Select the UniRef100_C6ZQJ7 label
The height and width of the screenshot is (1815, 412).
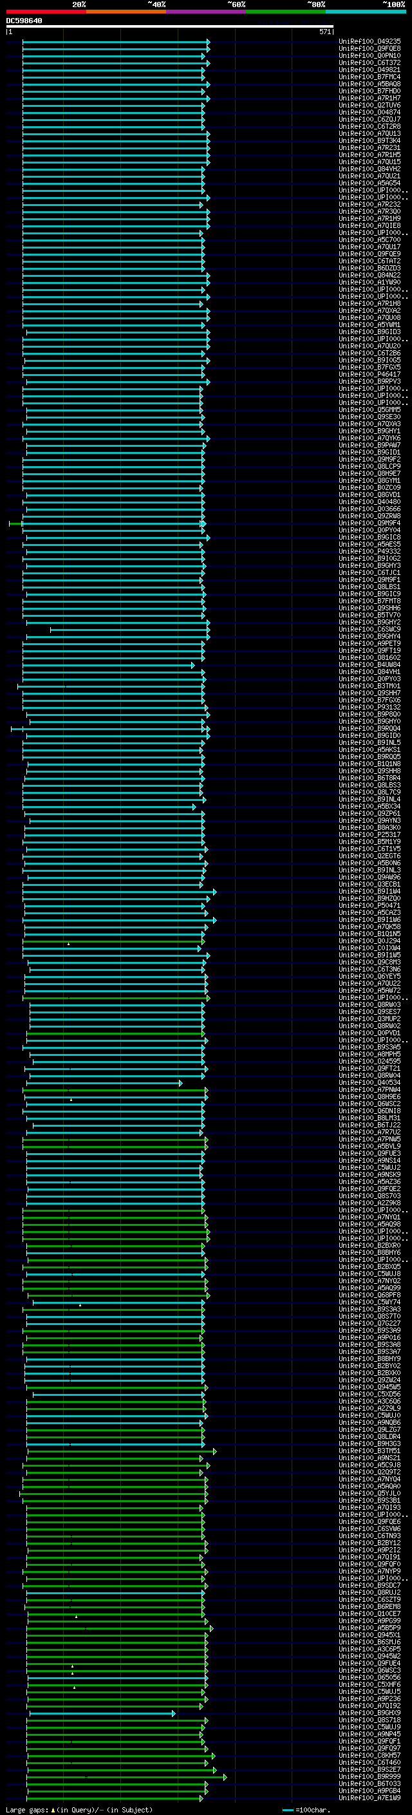coord(370,119)
